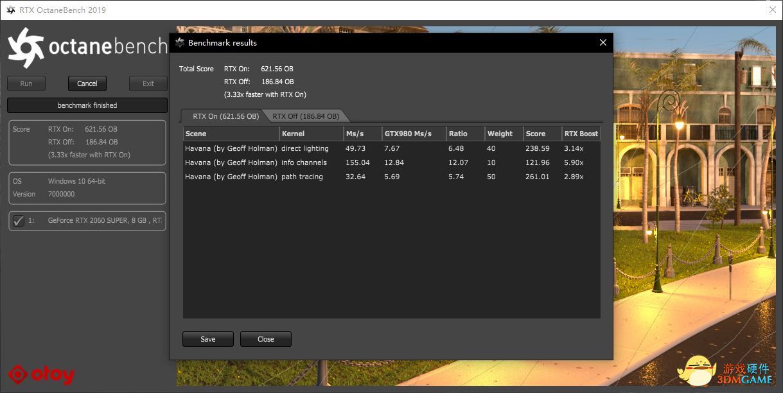Switch to RTX Off (186.84 OB) tab
This screenshot has height=393, width=783.
point(306,116)
